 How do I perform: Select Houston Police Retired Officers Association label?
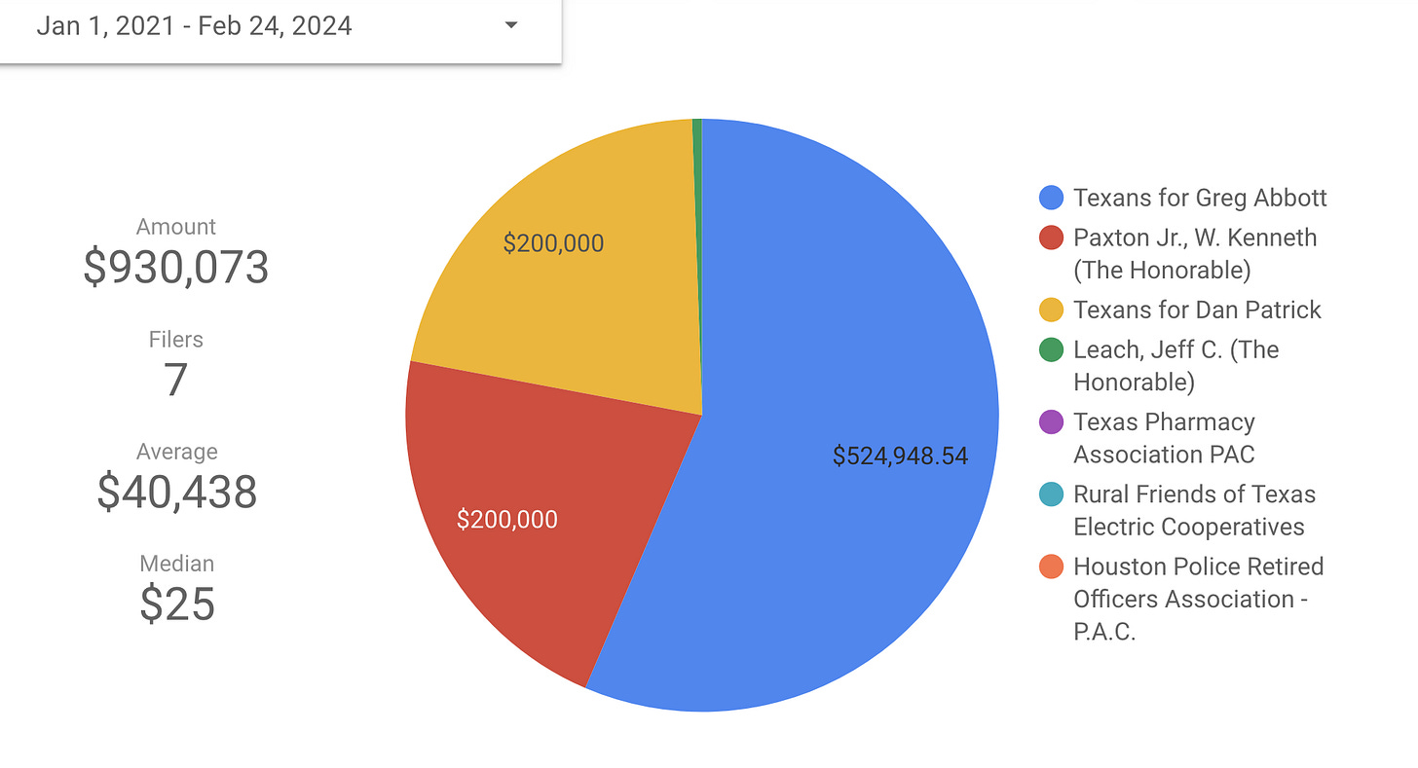(x=1198, y=599)
